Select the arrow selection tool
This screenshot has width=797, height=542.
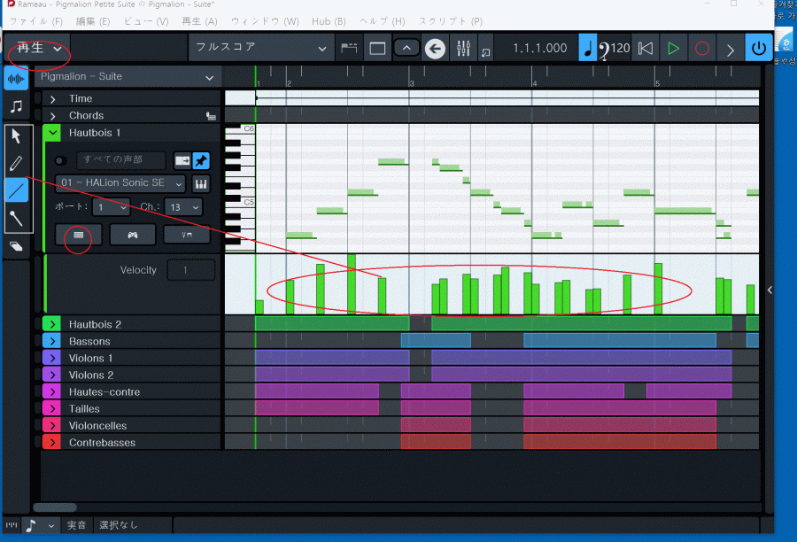click(16, 136)
